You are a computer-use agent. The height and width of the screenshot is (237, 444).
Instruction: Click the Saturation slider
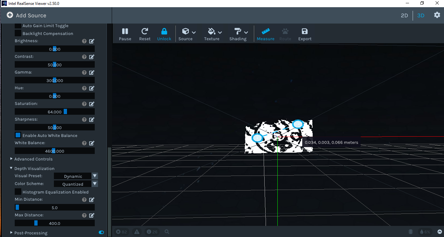click(55, 112)
